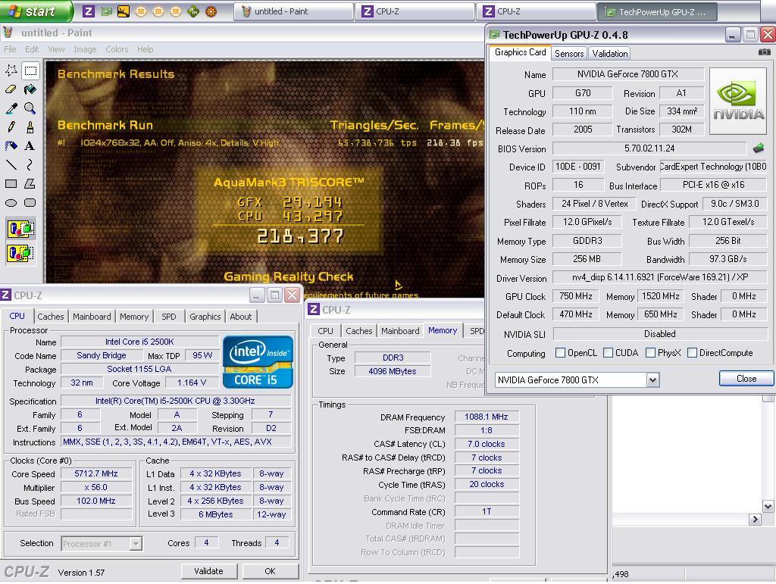Viewport: 776px width, 584px height.
Task: Choose the transparent selection option in Paint toolbox
Action: pos(20,253)
